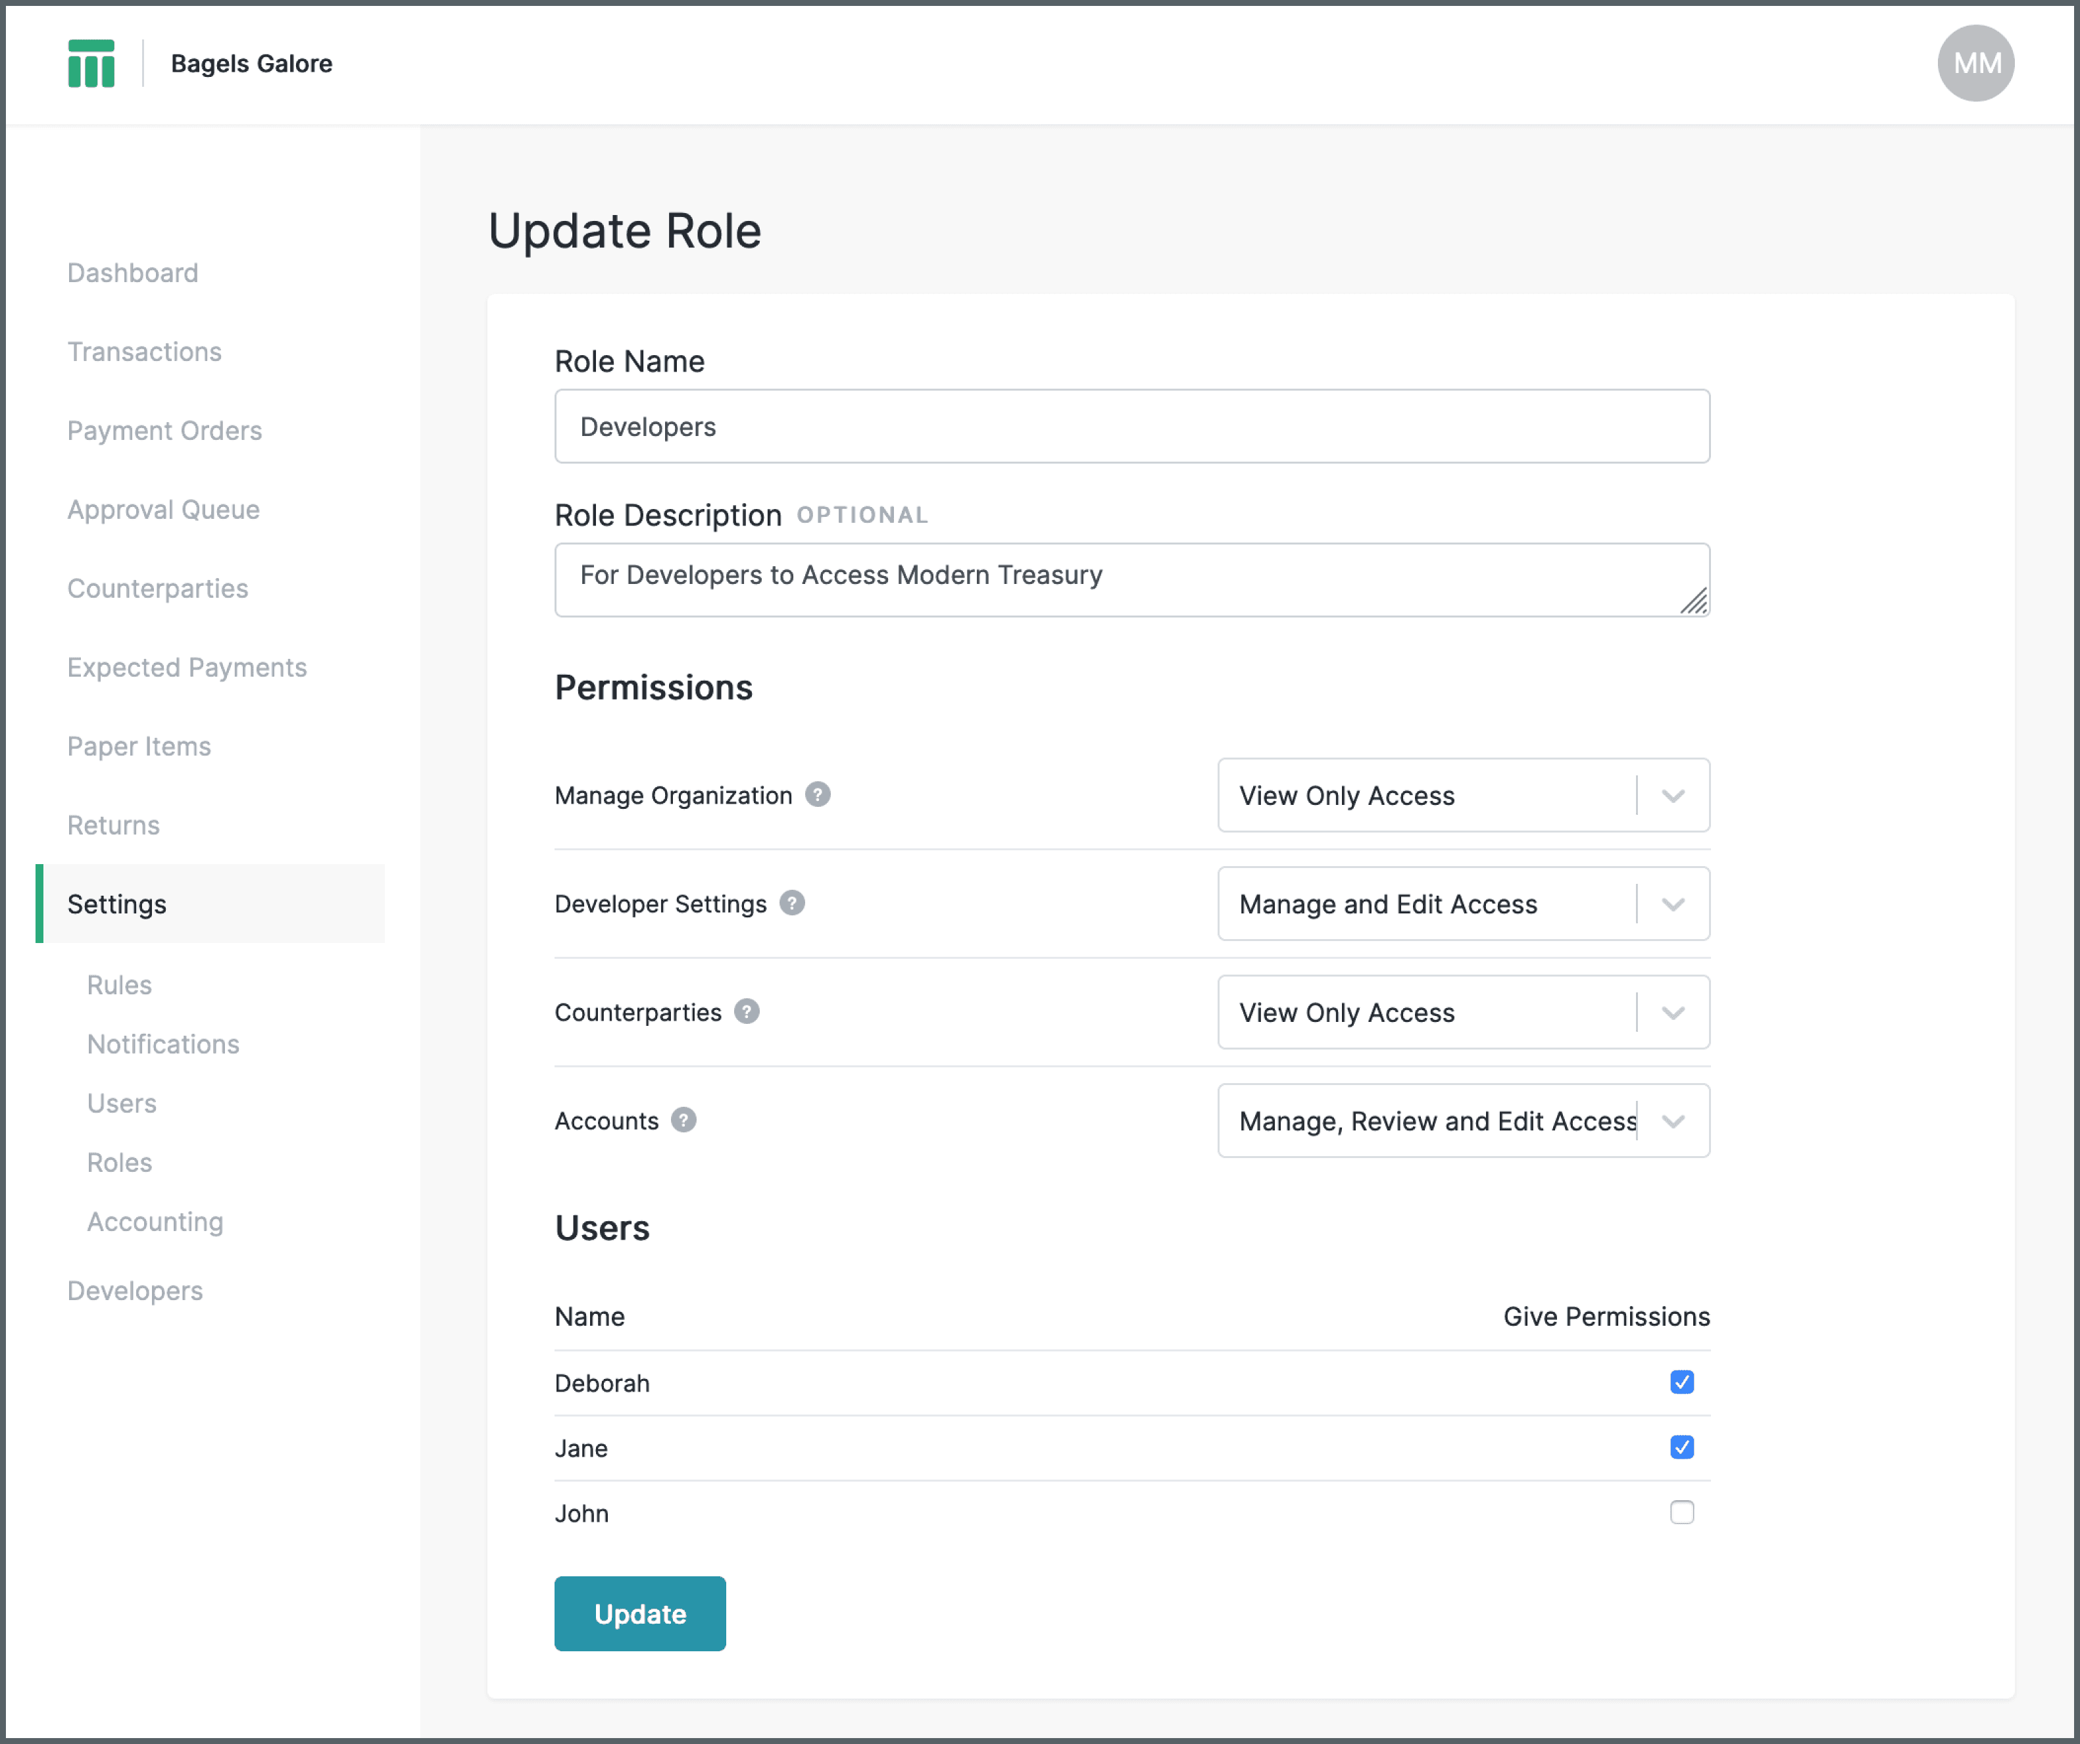Click the Update button
This screenshot has width=2080, height=1744.
tap(640, 1613)
